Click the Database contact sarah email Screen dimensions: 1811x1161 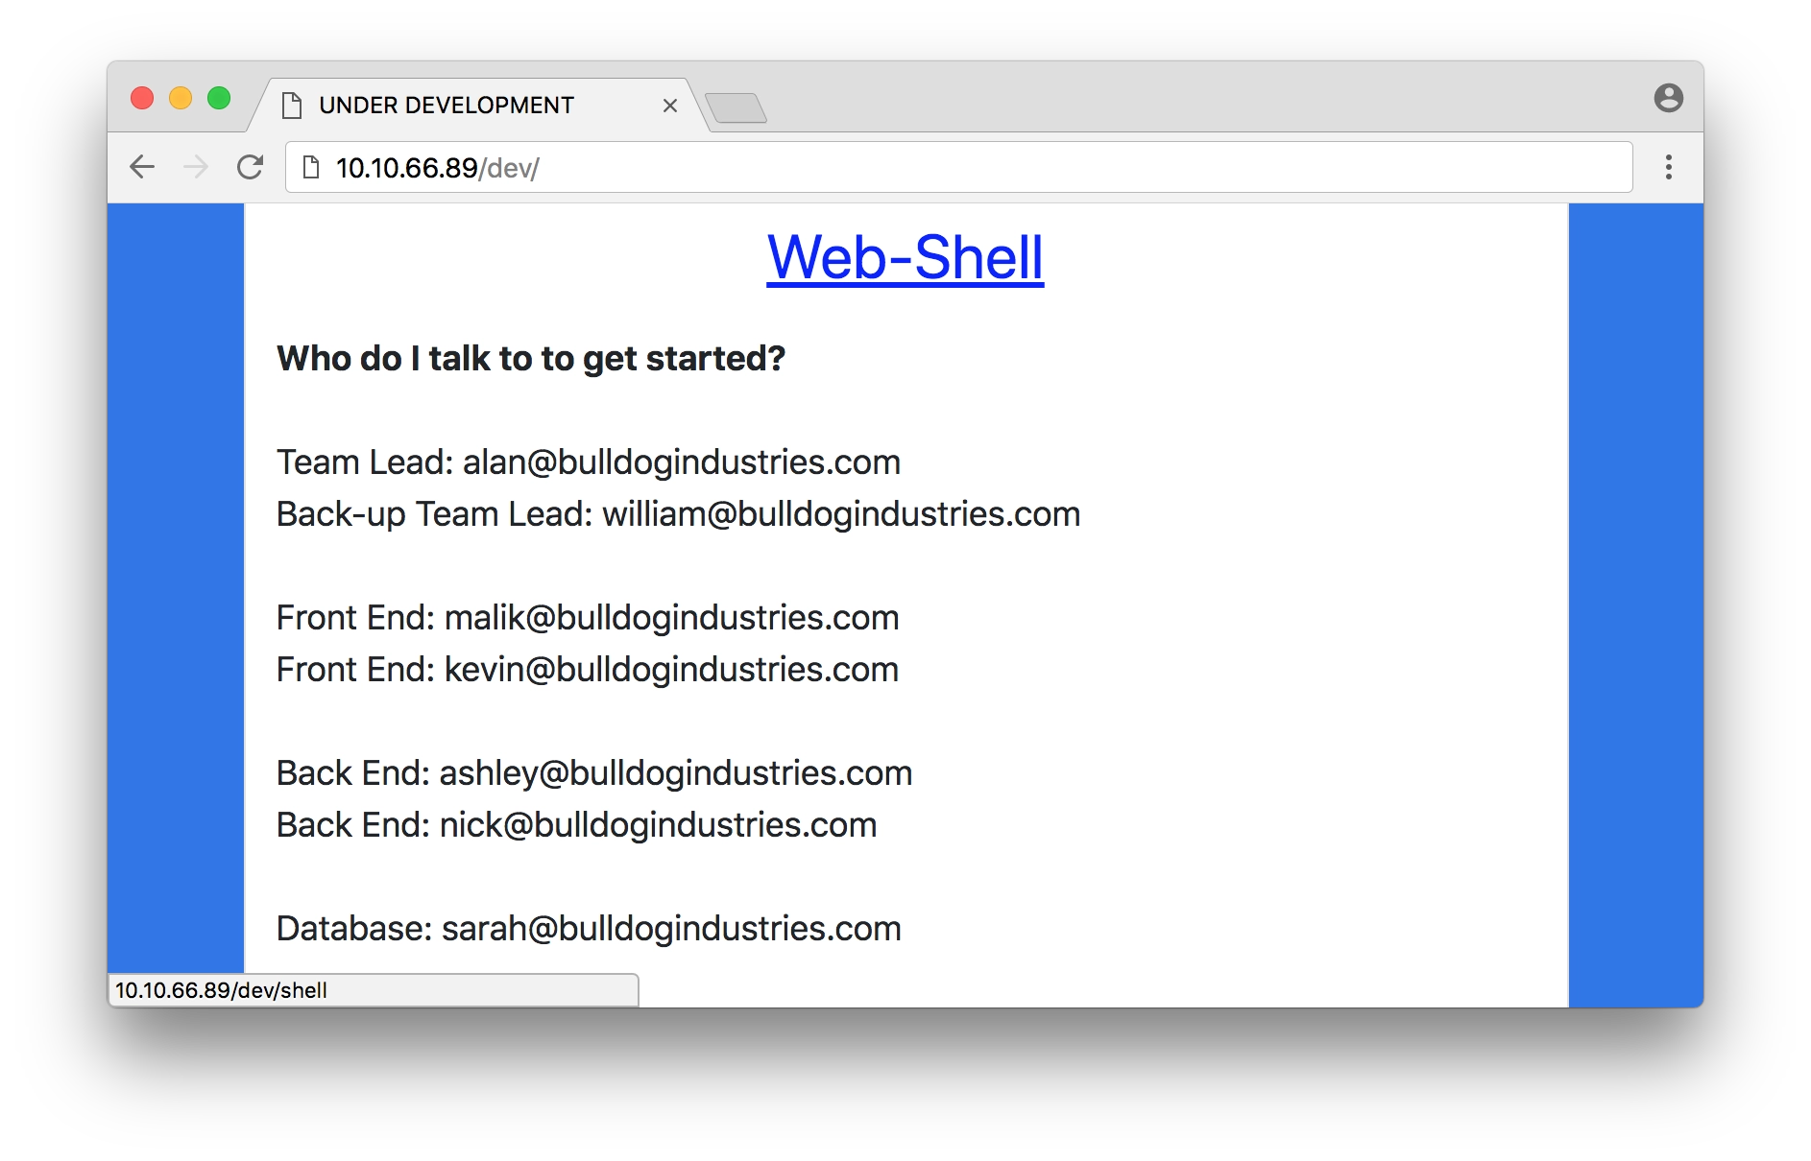pos(671,929)
